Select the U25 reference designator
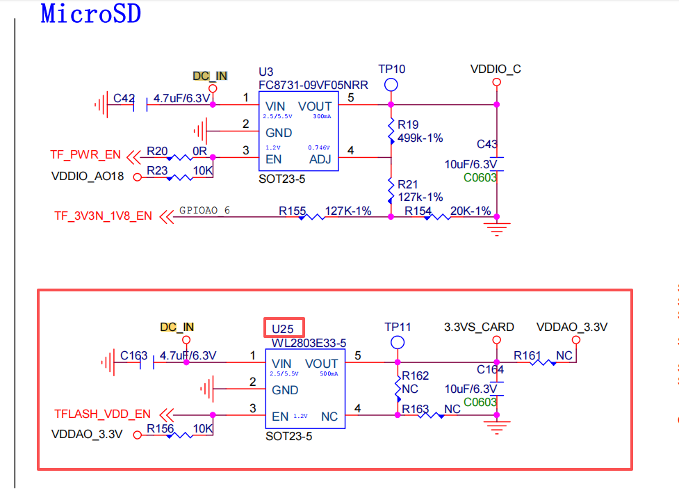 point(283,329)
